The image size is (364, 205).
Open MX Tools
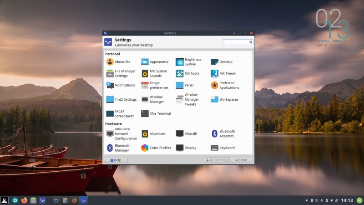click(x=187, y=73)
